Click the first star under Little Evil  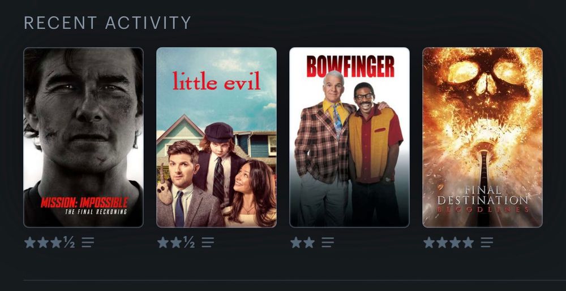(x=163, y=242)
